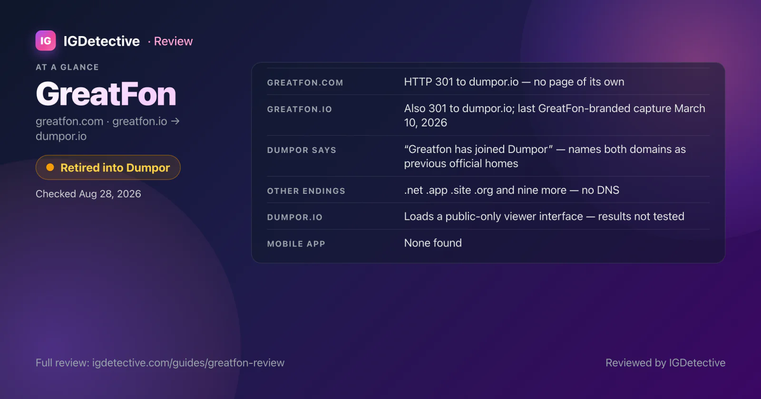Image resolution: width=761 pixels, height=399 pixels.
Task: Click the None found value
Action: coord(433,243)
